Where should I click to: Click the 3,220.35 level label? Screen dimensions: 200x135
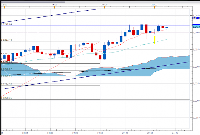point(7,98)
